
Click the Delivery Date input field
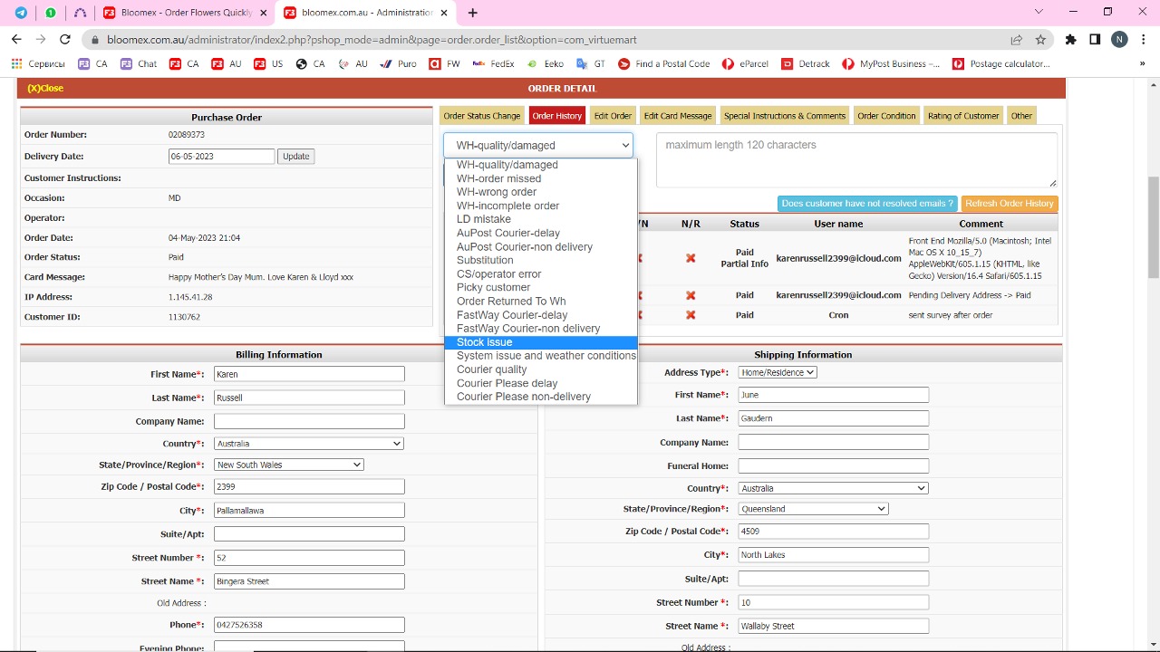coord(221,157)
